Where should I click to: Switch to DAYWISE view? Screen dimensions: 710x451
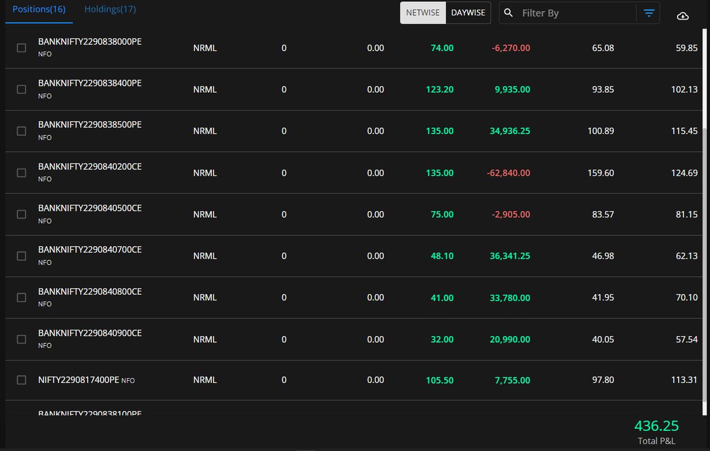468,13
